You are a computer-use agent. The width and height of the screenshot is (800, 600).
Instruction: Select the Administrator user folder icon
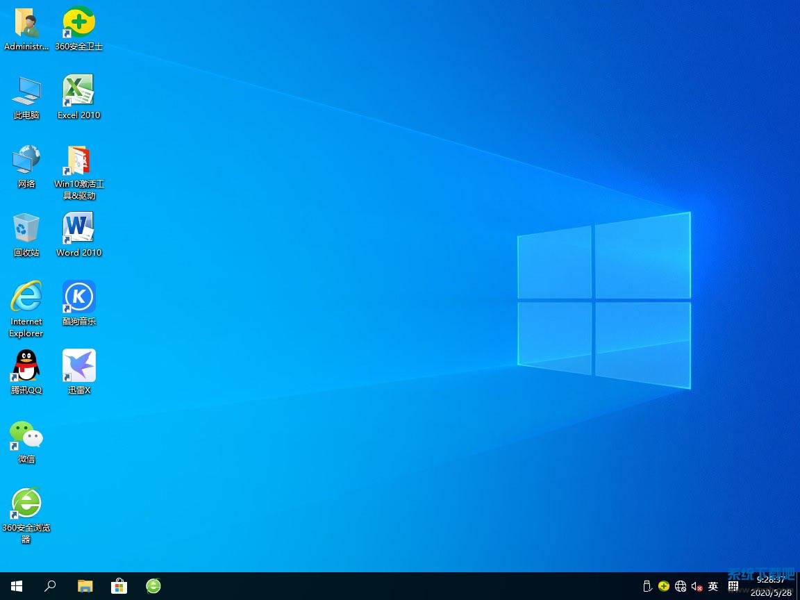pos(26,24)
